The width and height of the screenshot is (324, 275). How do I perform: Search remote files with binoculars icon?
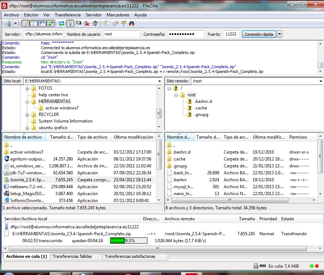[x=132, y=23]
